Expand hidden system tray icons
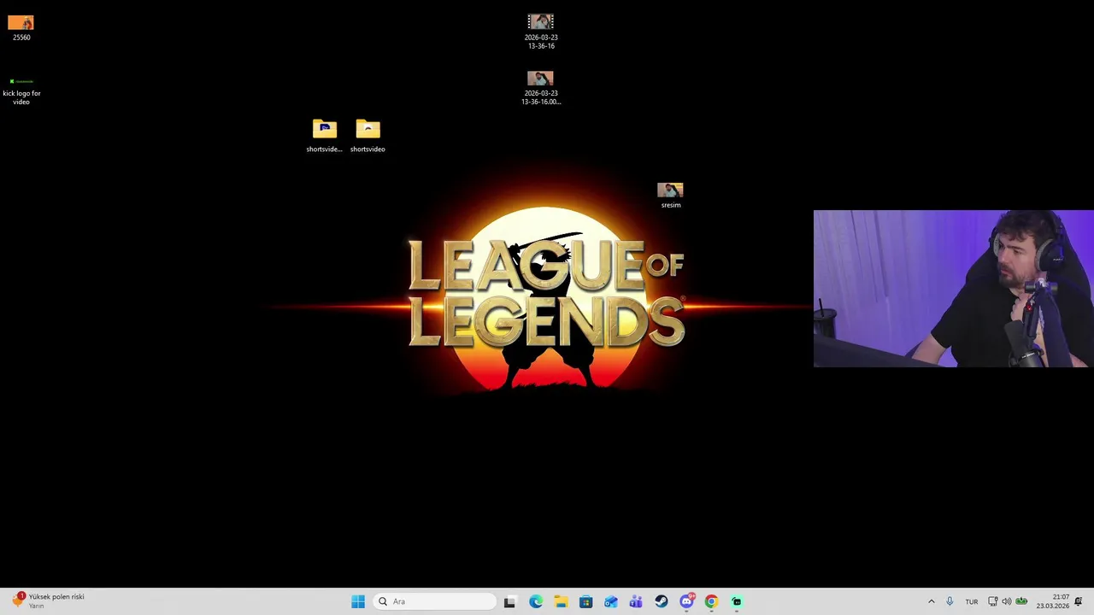The height and width of the screenshot is (615, 1094). coord(932,601)
